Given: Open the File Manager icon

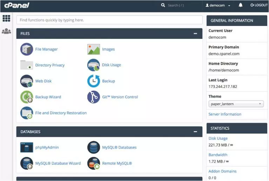Looking at the screenshot, I should [x=27, y=49].
